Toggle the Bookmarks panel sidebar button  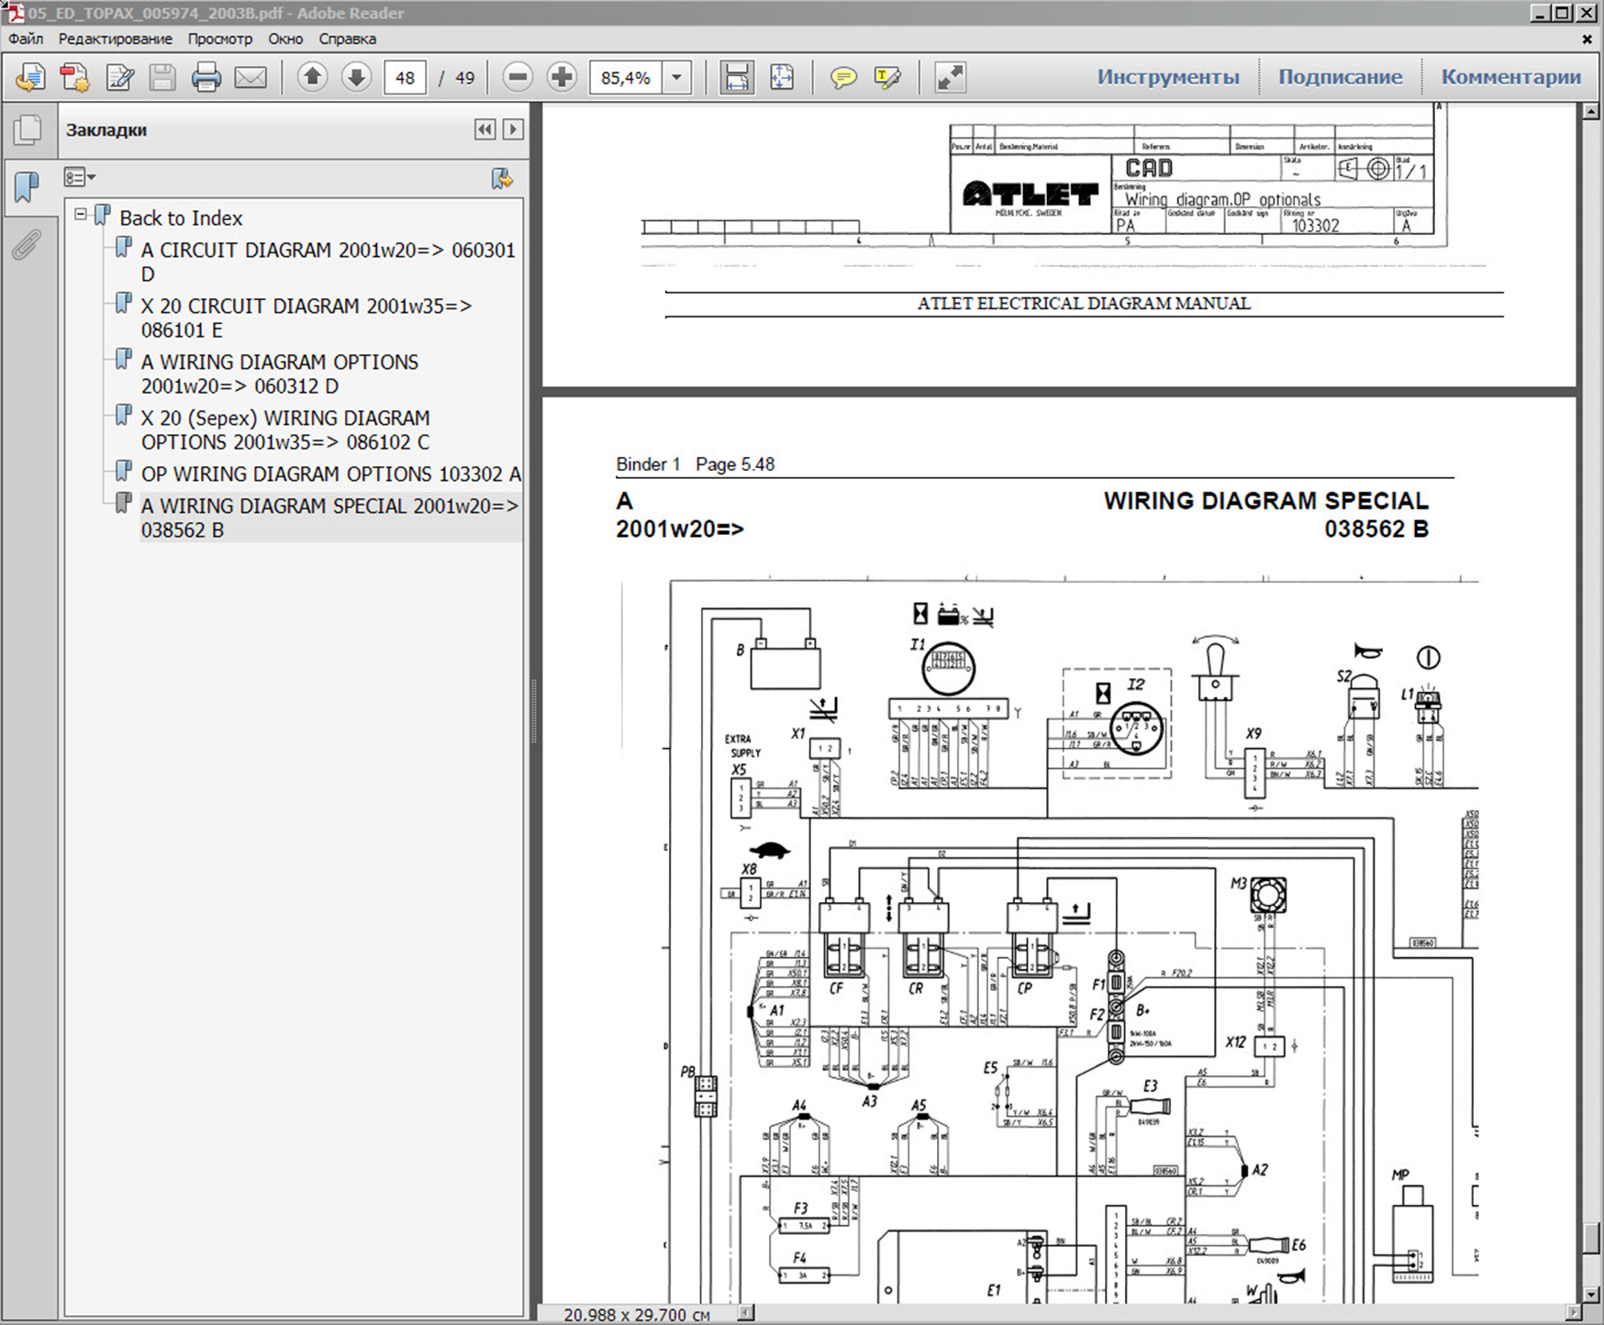[x=28, y=187]
